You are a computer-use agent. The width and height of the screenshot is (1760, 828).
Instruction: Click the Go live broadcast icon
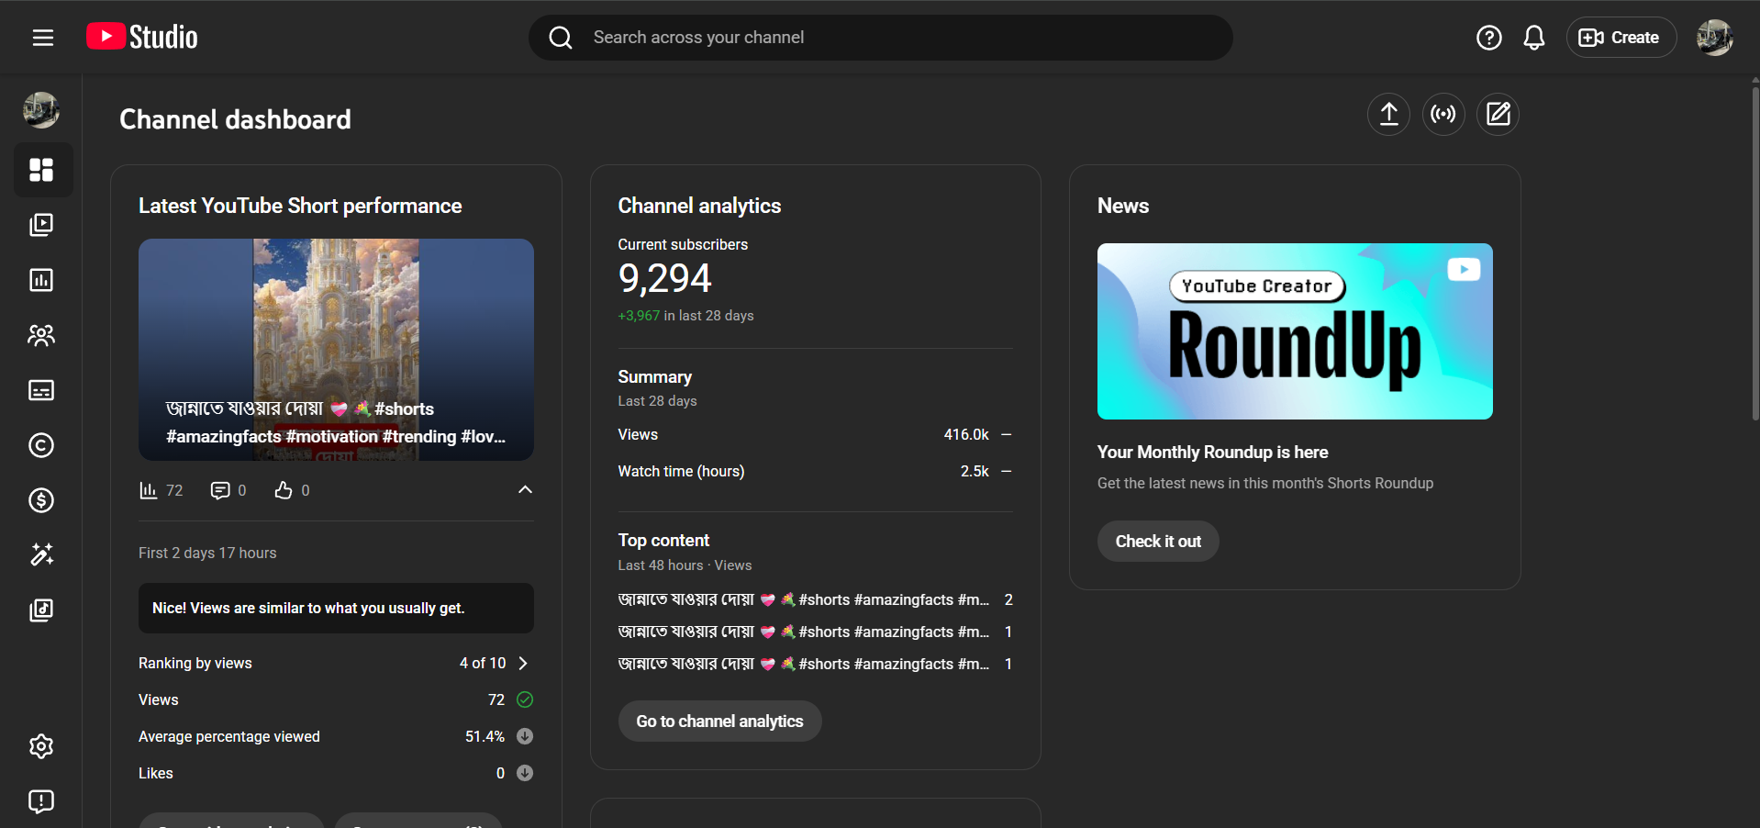(1443, 115)
